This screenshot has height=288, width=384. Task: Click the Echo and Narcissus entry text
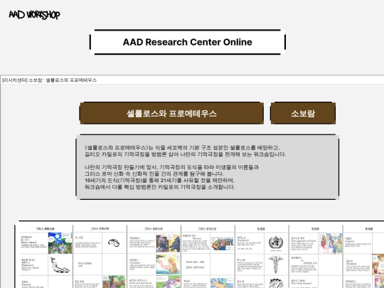pyautogui.click(x=141, y=282)
